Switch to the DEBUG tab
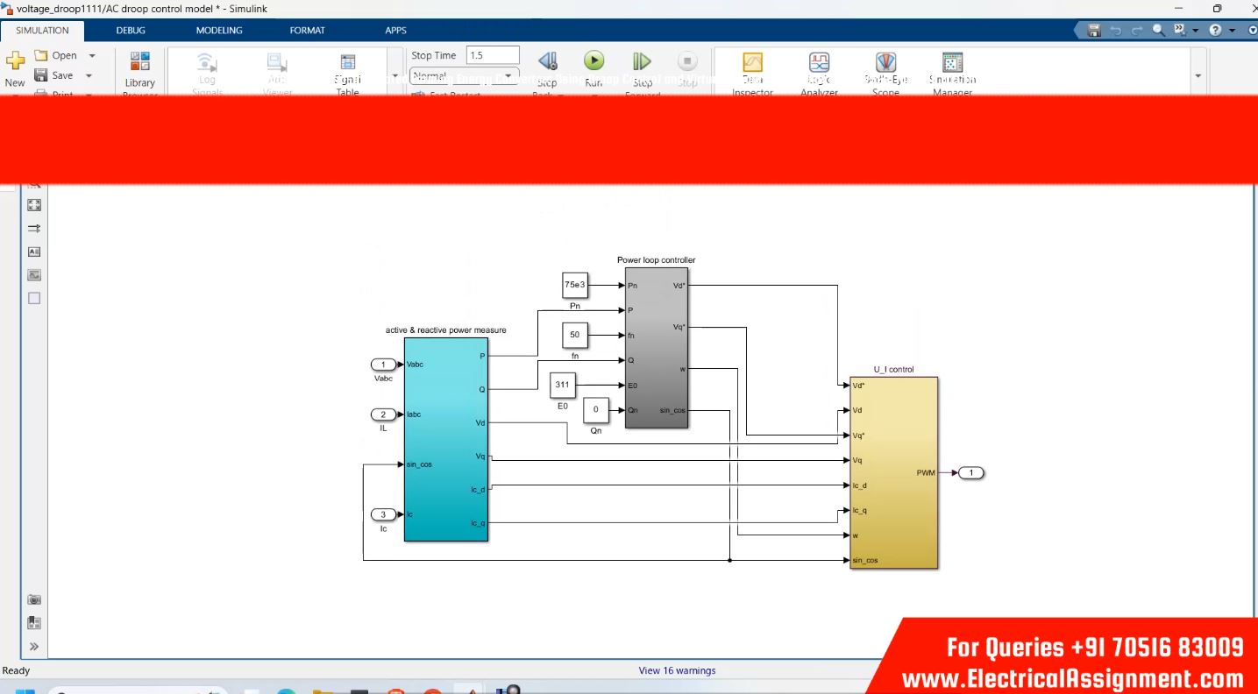The width and height of the screenshot is (1258, 694). click(x=131, y=31)
